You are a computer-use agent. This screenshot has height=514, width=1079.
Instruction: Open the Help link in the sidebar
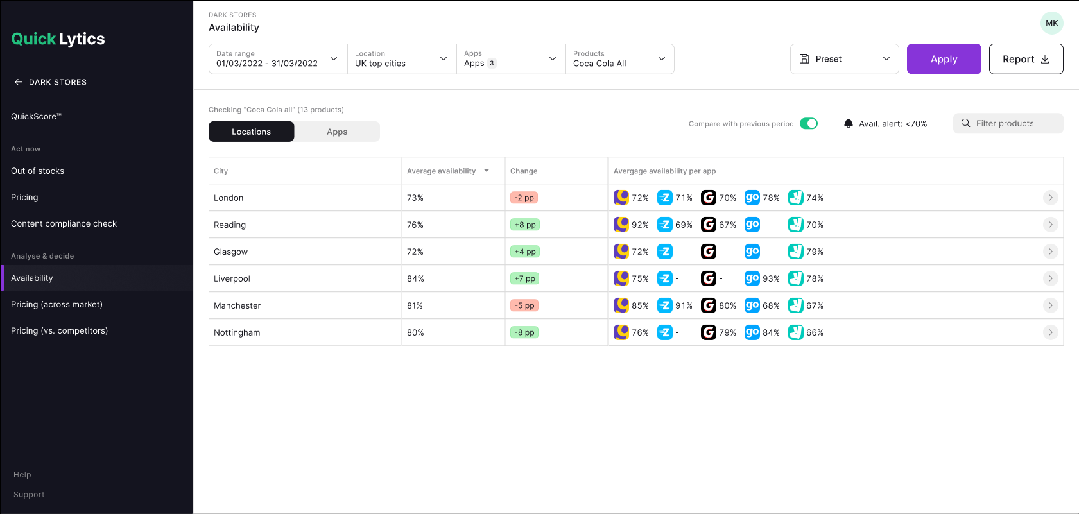point(22,474)
